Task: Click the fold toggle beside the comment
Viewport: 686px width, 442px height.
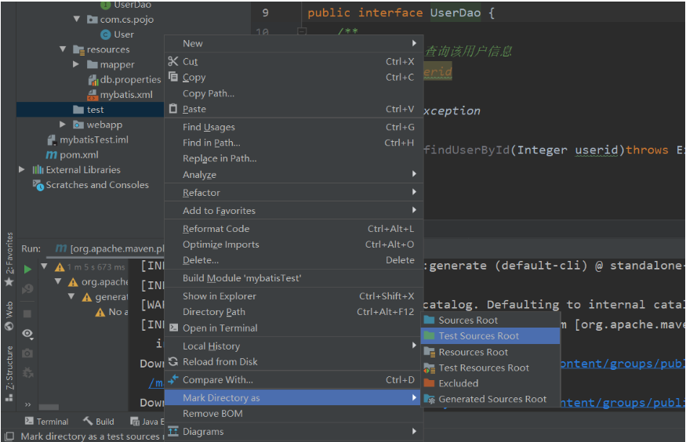Action: point(301,31)
